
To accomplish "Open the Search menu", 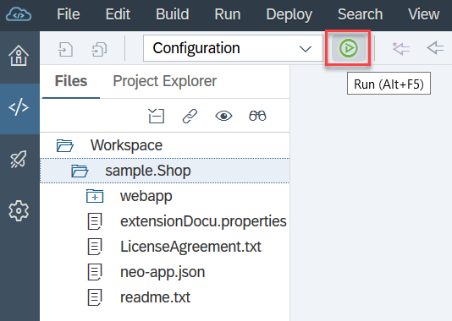I will click(x=360, y=14).
